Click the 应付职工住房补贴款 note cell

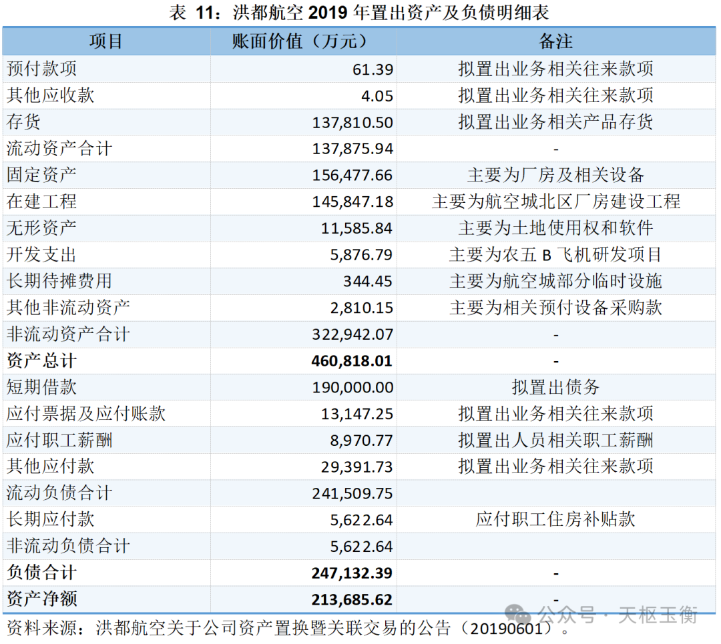[x=556, y=520]
